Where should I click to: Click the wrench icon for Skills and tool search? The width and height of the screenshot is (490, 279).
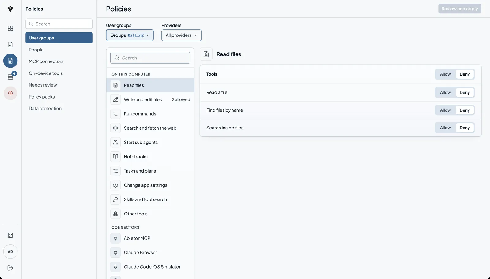115,199
